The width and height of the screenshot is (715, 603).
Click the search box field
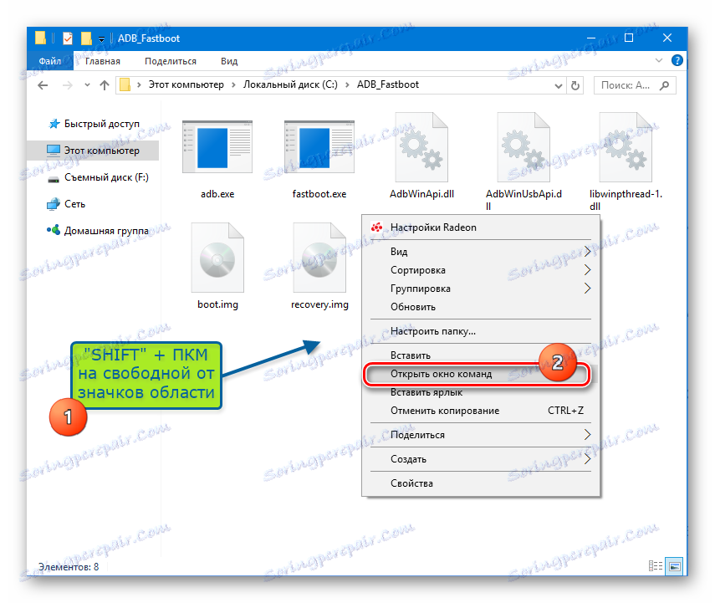(x=634, y=85)
